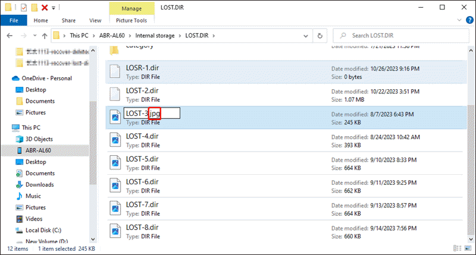Click the LOST-7.dir image icon
Viewport: 476px width, 255px height.
coord(115,208)
